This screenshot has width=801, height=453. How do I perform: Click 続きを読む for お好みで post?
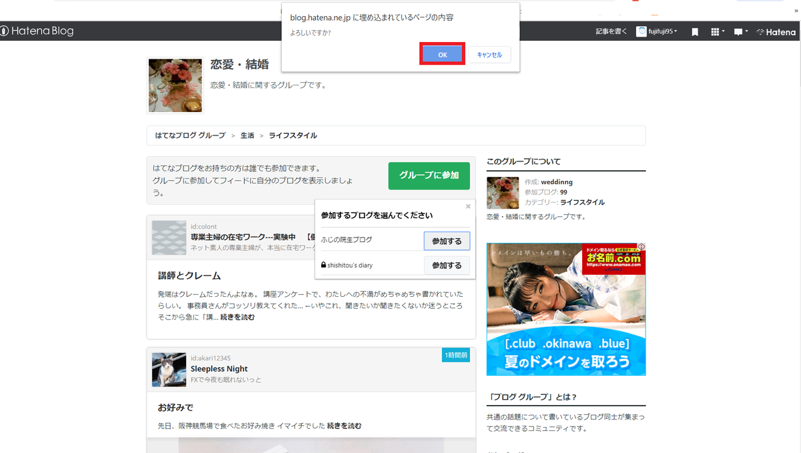click(x=344, y=426)
